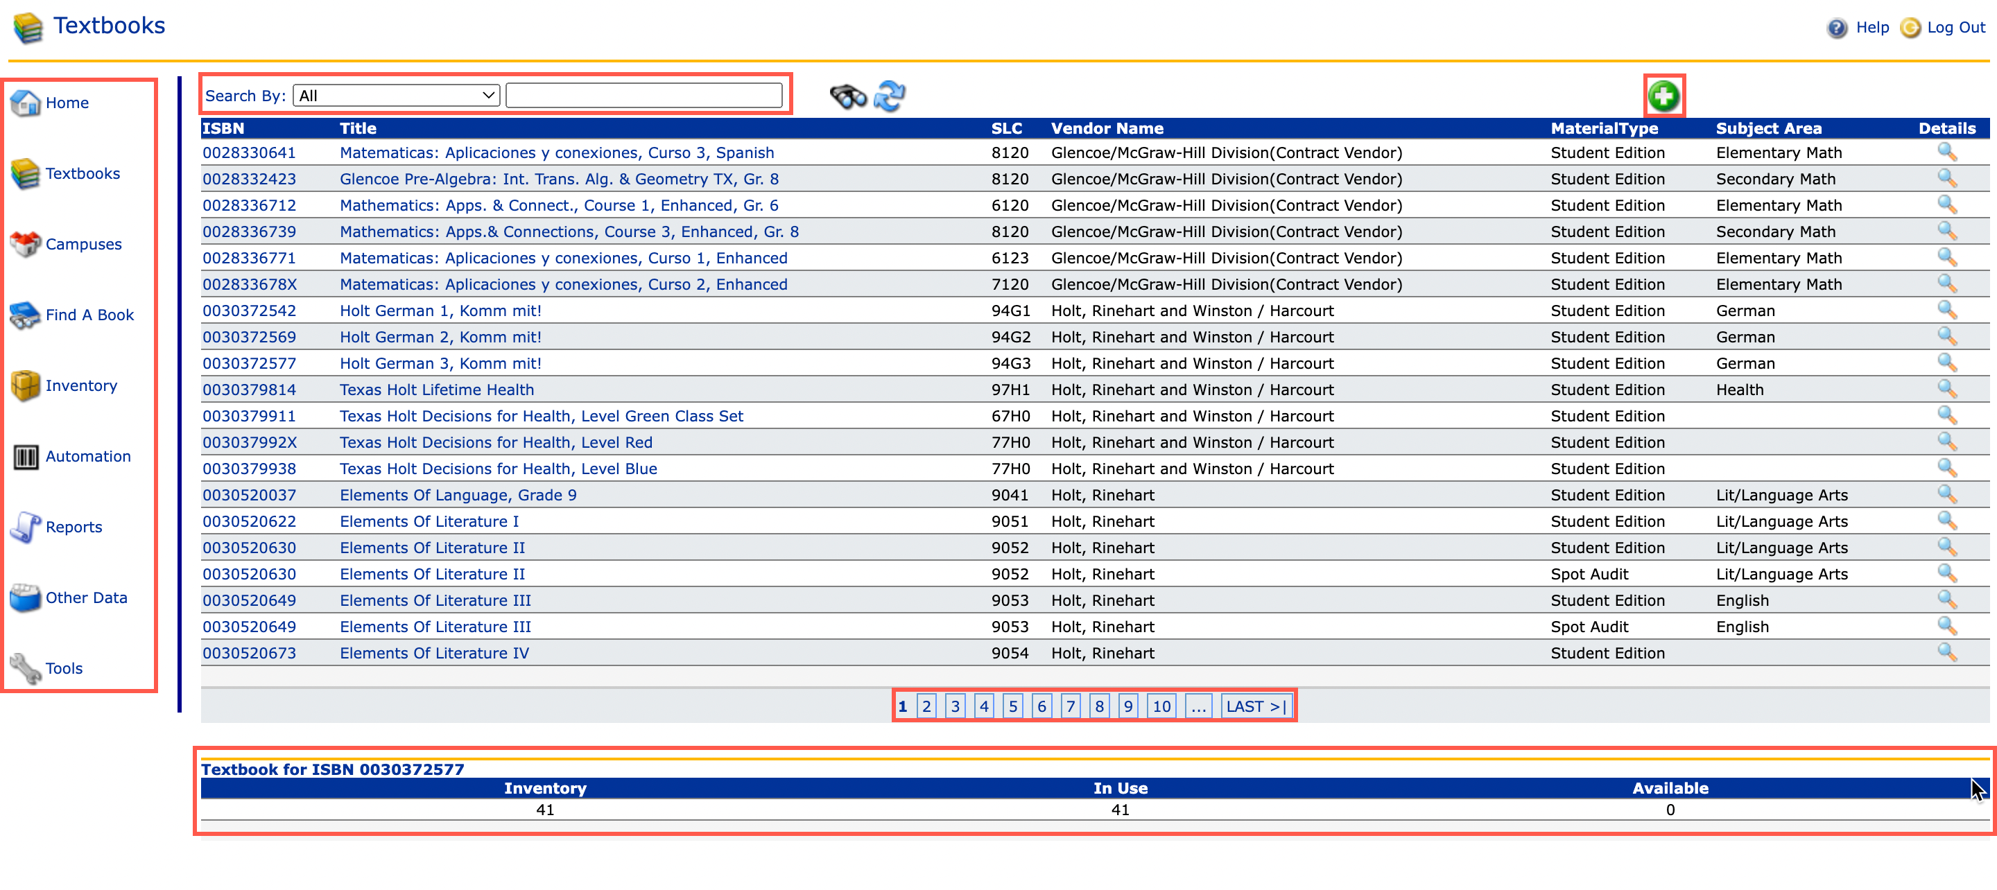The height and width of the screenshot is (890, 1997).
Task: Click the ISBN column header
Action: point(223,128)
